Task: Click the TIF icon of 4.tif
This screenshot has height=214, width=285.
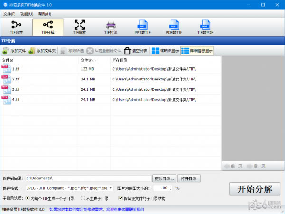Action: point(6,100)
